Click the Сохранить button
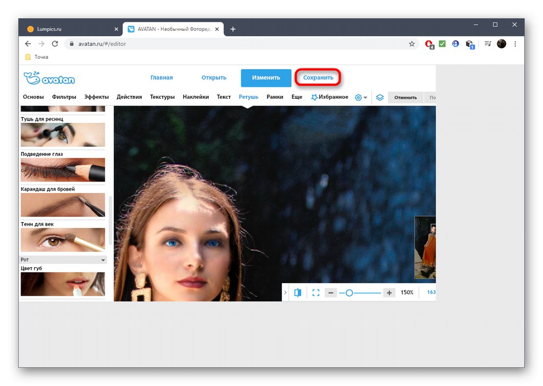The image size is (543, 386). [x=318, y=78]
